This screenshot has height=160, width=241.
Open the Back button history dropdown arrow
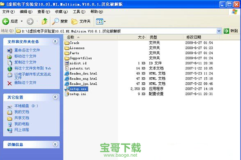(x=22, y=21)
